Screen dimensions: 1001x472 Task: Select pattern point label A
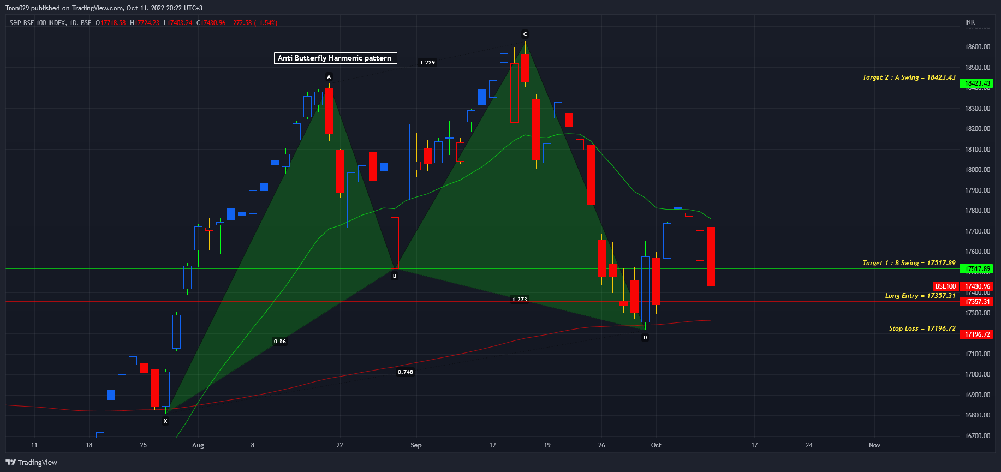point(329,77)
